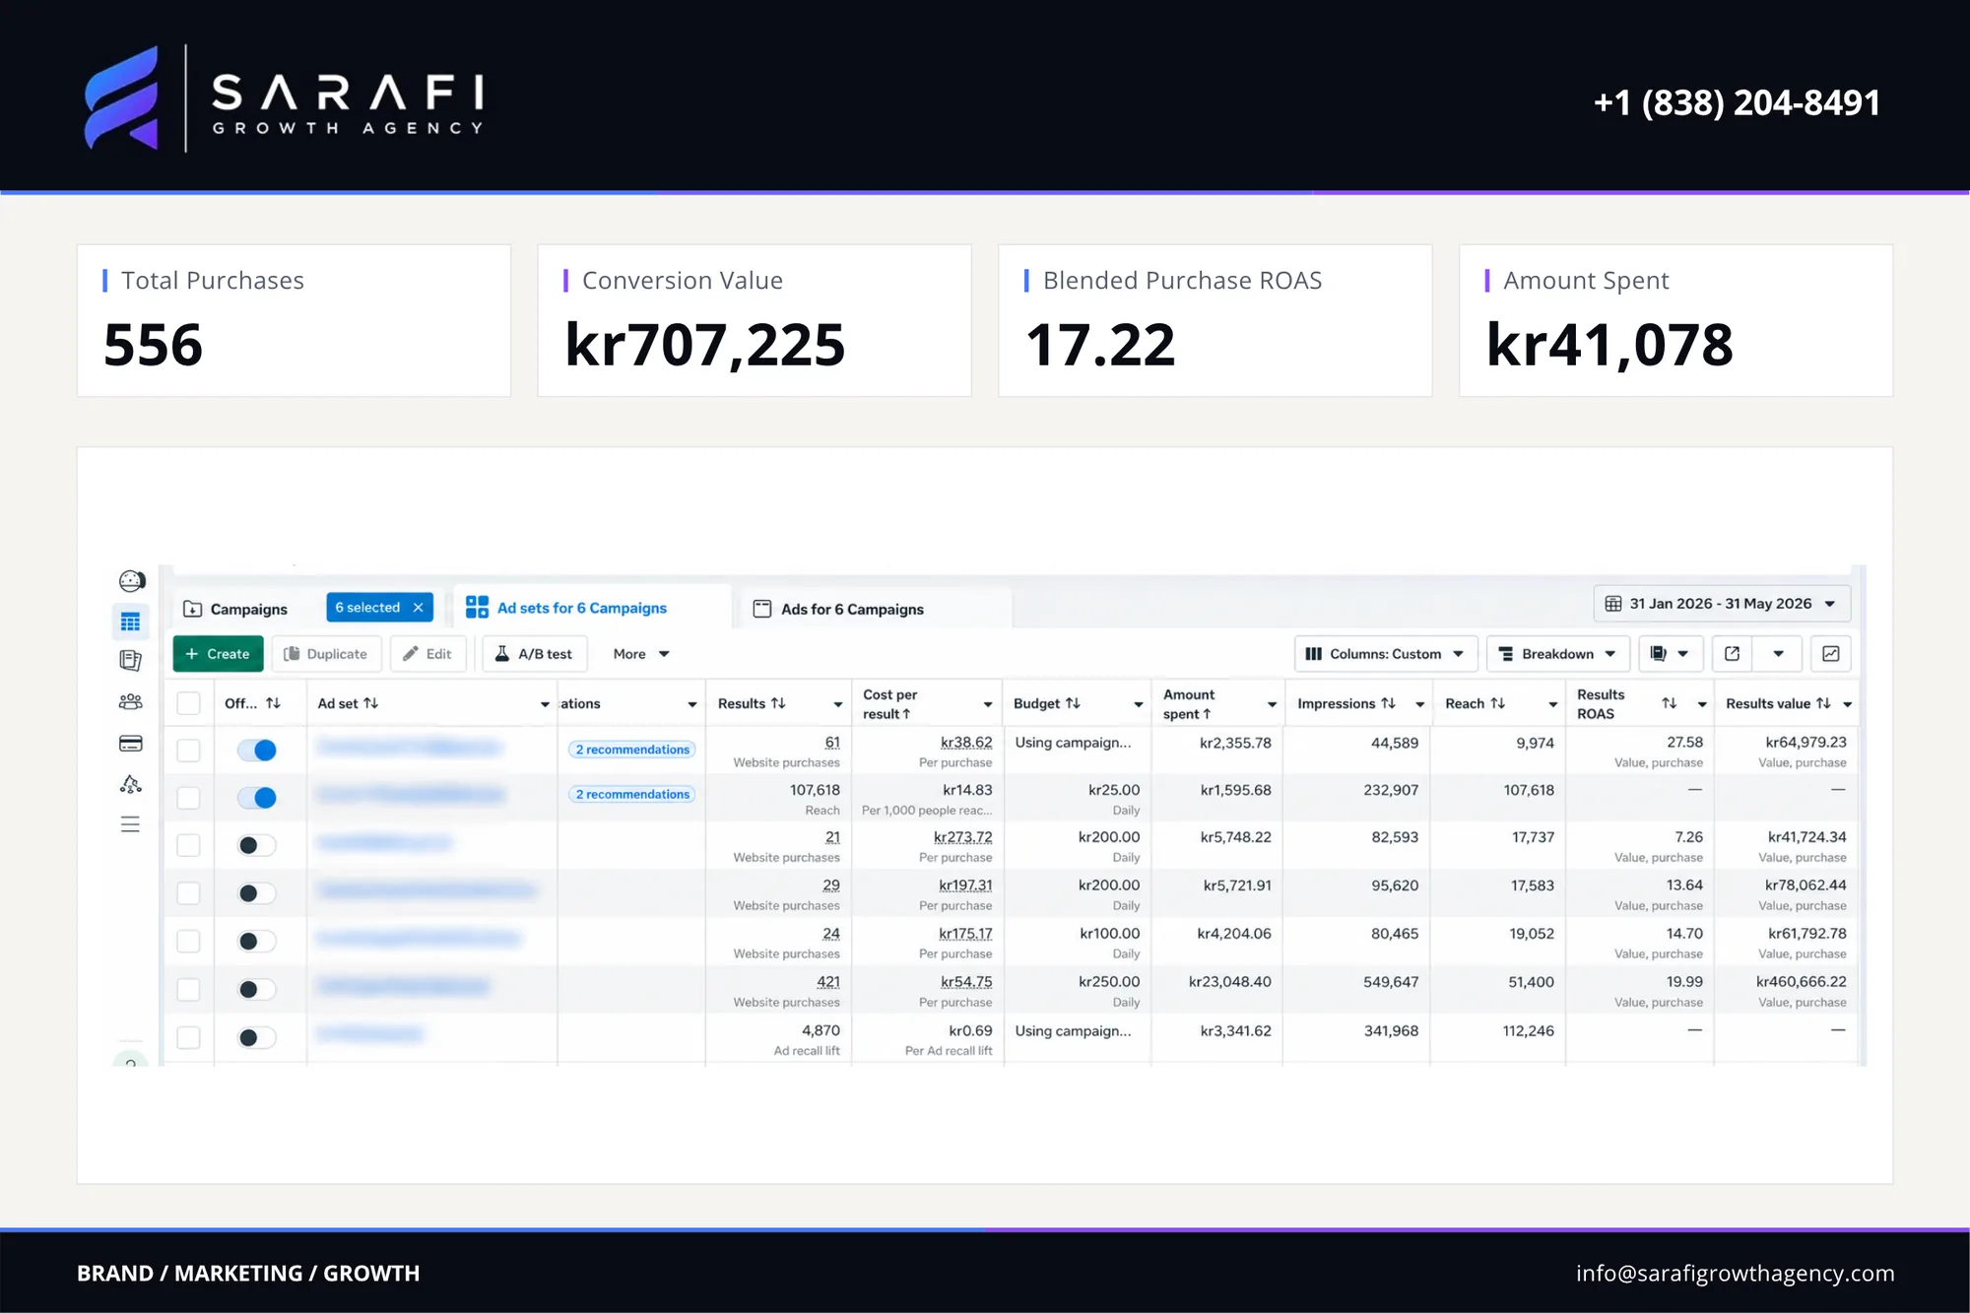Open the Results value column dropdown arrow
Screen dimensions: 1970x1313
1848,704
